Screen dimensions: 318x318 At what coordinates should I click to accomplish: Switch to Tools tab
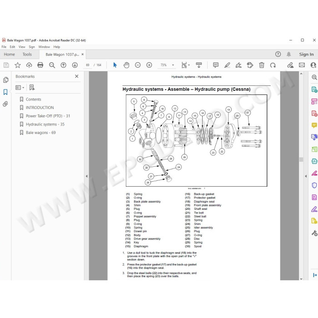pyautogui.click(x=27, y=55)
